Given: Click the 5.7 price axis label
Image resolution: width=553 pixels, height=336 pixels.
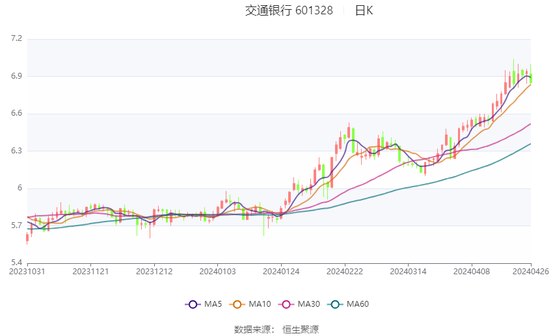Looking at the screenshot, I should point(16,226).
